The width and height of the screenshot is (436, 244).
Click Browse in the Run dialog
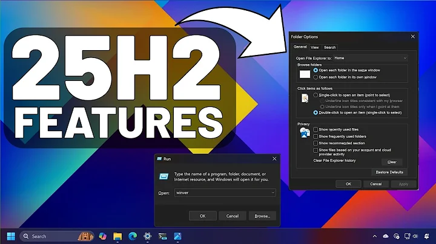(262, 216)
